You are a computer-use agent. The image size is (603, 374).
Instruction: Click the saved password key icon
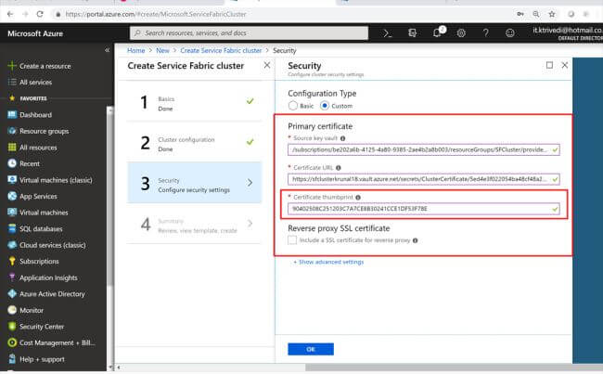point(520,14)
